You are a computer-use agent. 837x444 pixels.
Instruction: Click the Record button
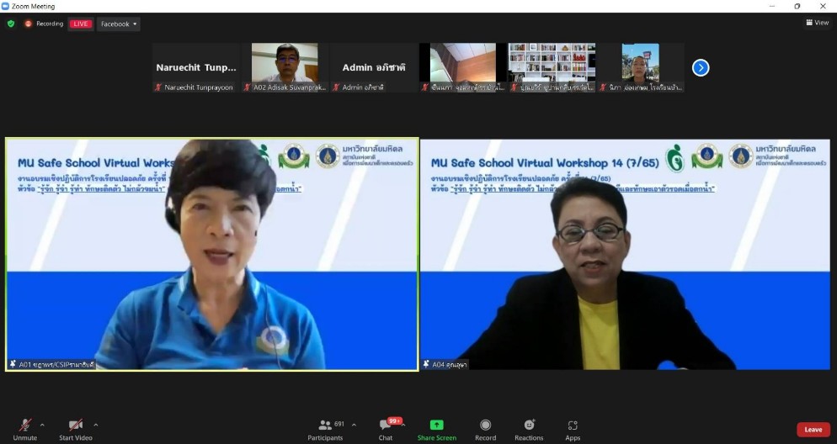tap(485, 430)
